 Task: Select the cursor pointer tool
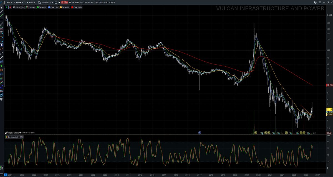[2, 7]
